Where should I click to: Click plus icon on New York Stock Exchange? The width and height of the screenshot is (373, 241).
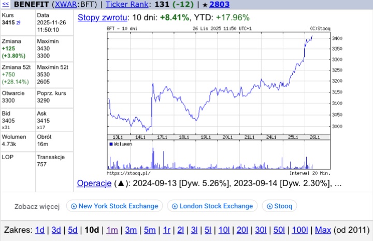[74, 206]
